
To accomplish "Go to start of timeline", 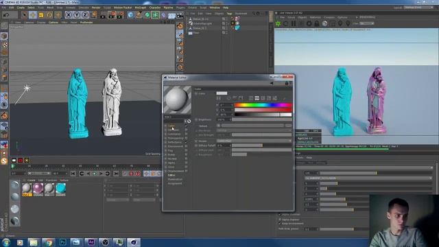I will tap(73, 174).
